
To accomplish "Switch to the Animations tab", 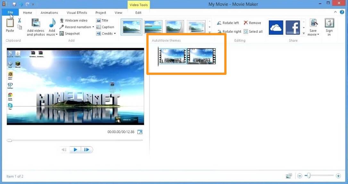I will [49, 13].
